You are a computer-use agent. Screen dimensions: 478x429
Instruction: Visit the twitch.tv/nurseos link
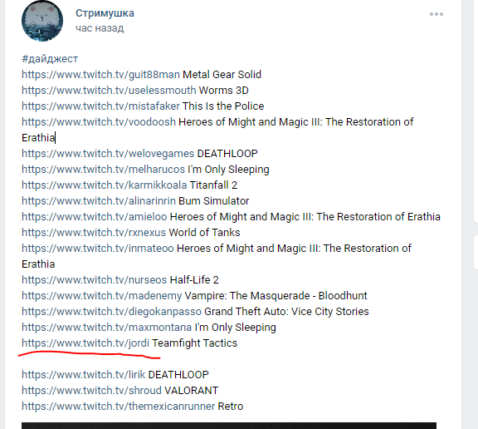click(95, 280)
